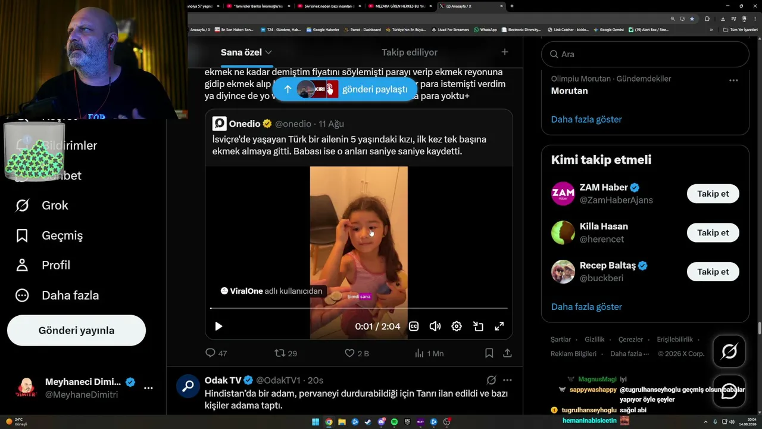Repost the post with 29 reposts
Image resolution: width=762 pixels, height=429 pixels.
pyautogui.click(x=286, y=353)
